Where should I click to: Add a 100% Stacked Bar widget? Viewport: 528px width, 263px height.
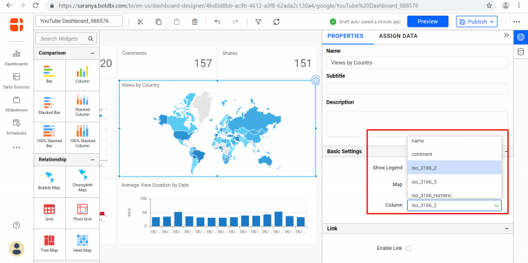click(49, 137)
